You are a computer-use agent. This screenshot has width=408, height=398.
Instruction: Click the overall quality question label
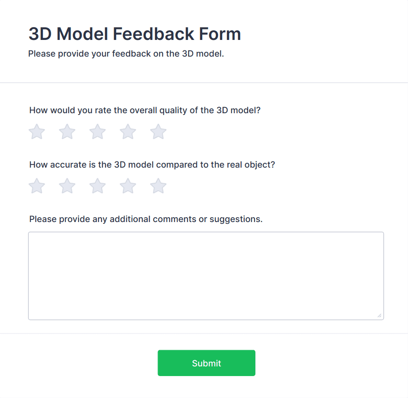tap(145, 110)
